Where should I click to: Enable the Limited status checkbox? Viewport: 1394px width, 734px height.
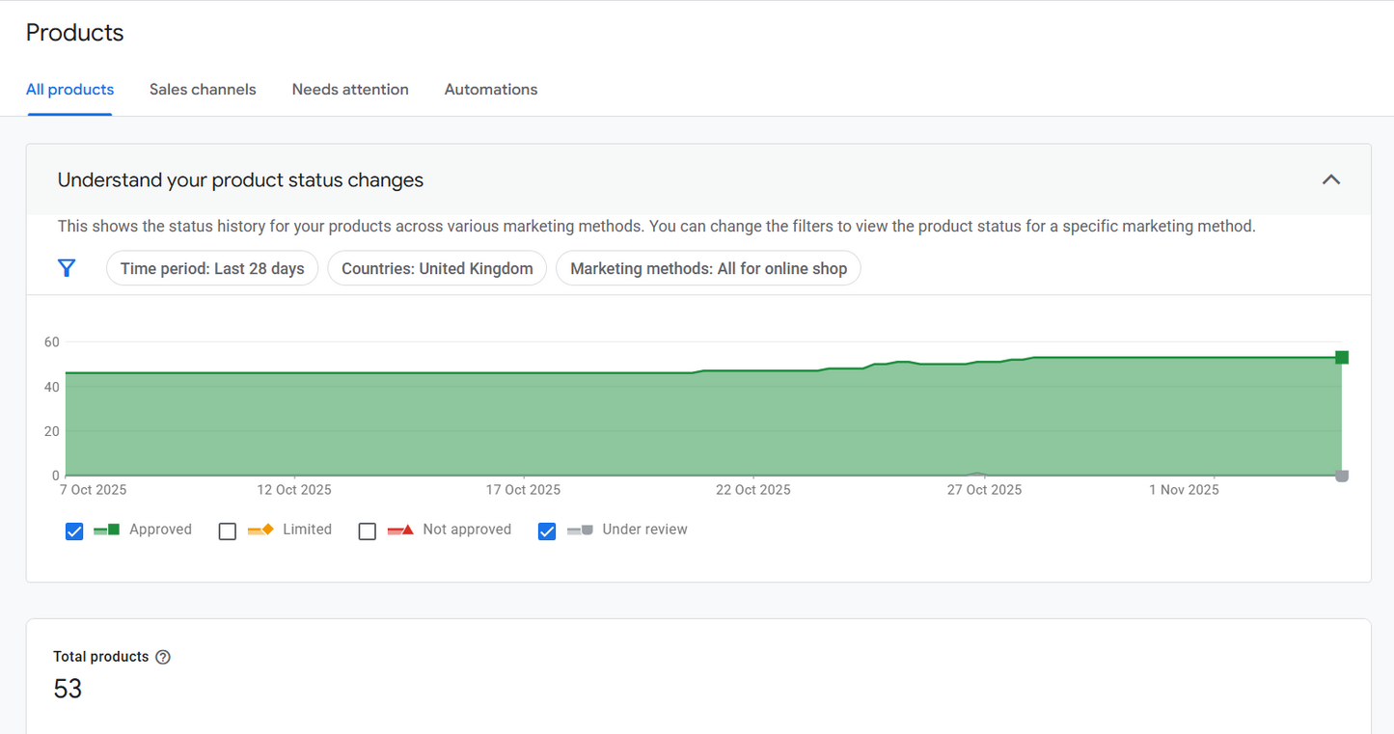(x=228, y=530)
